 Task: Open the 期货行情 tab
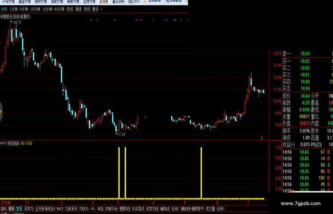(x=41, y=2)
